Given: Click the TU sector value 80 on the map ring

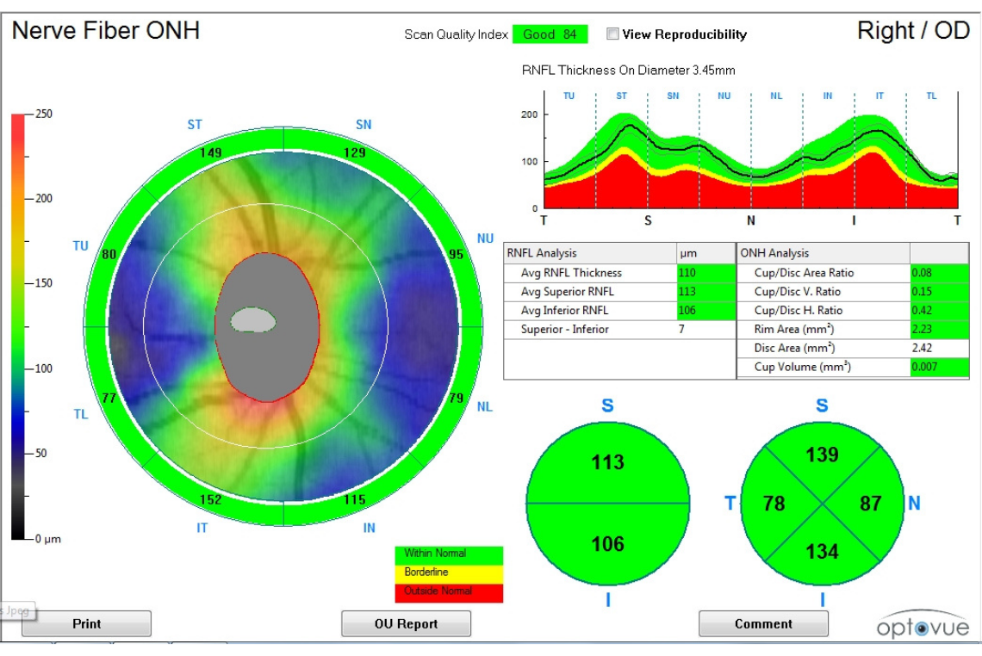Looking at the screenshot, I should 109,254.
